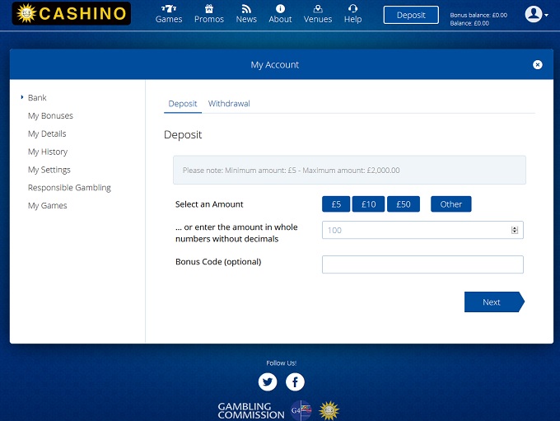Choose the £50 deposit amount

pyautogui.click(x=404, y=204)
